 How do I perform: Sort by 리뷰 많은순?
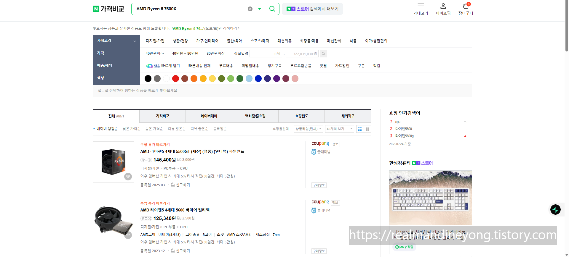[x=177, y=129]
